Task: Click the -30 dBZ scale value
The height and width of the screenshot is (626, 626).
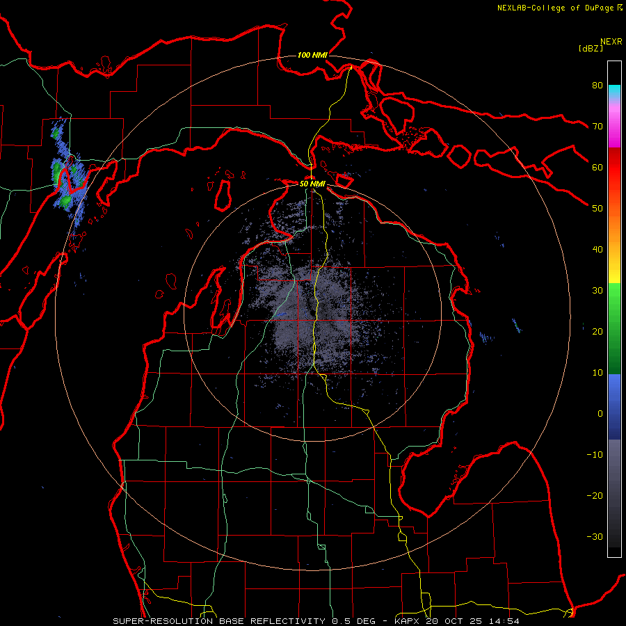Action: click(x=595, y=537)
